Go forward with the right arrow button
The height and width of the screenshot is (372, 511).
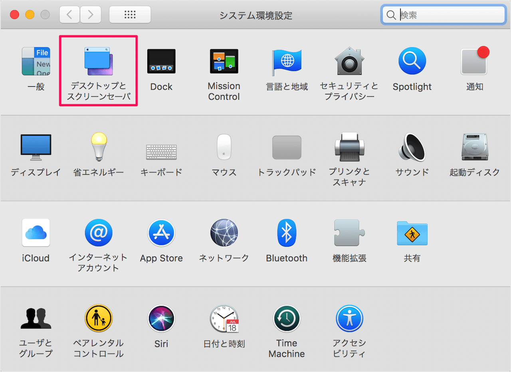click(91, 15)
